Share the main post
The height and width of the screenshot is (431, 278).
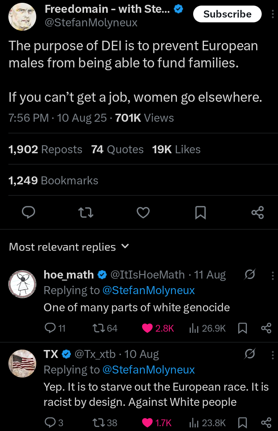257,212
